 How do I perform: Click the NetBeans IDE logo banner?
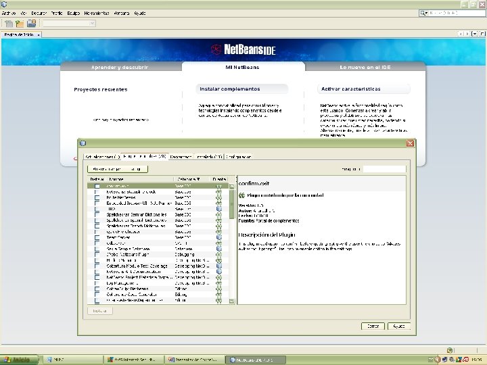coord(243,49)
